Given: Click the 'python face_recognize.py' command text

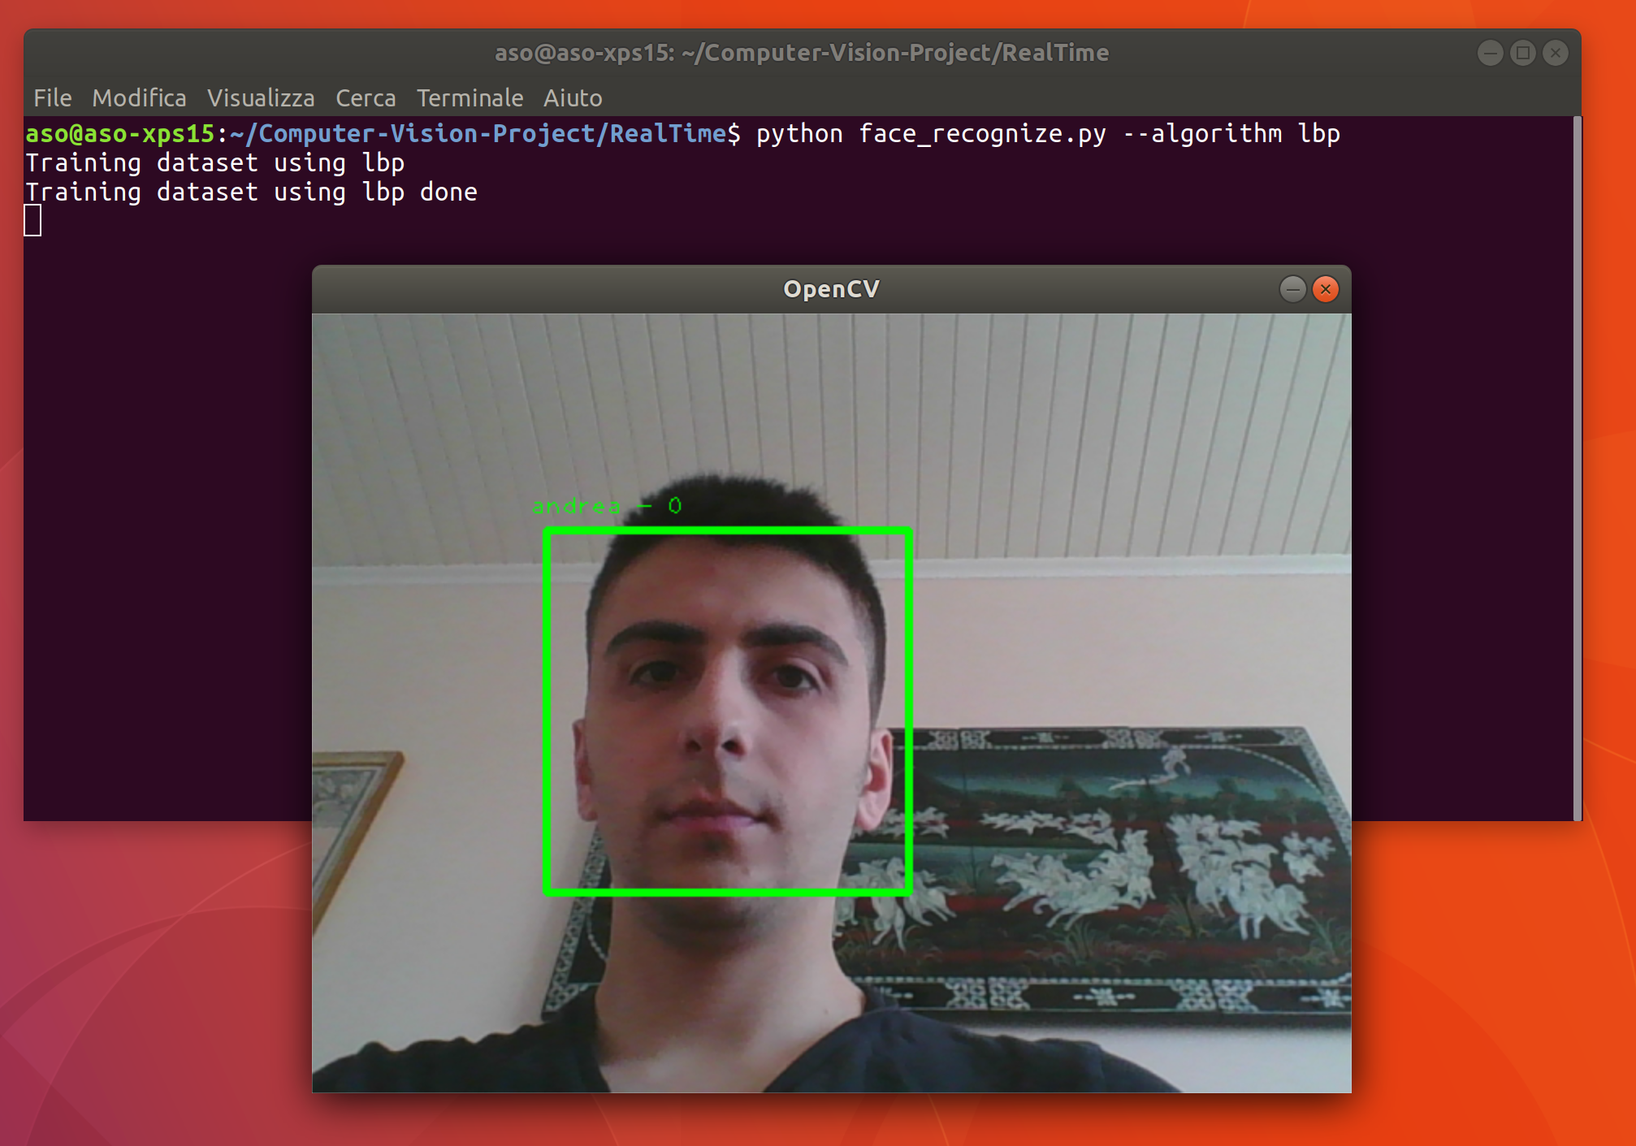Looking at the screenshot, I should click(931, 133).
